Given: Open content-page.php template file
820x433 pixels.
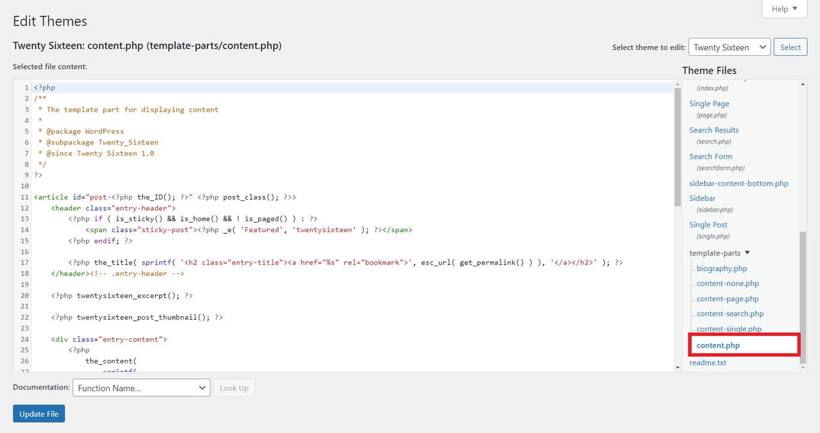Looking at the screenshot, I should point(726,298).
